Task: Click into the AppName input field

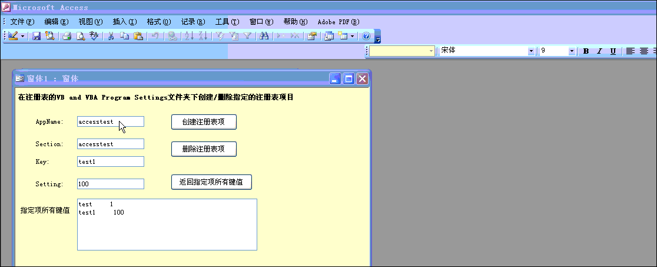Action: click(111, 122)
